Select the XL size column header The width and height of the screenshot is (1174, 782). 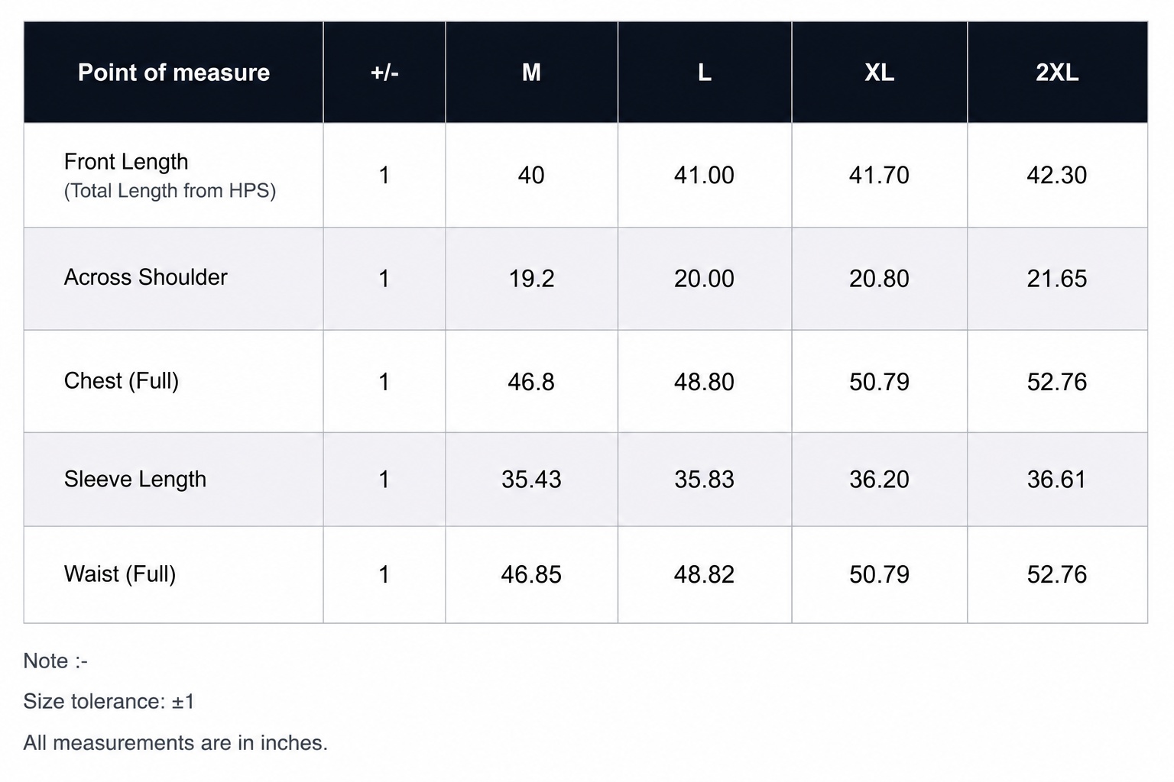click(879, 73)
